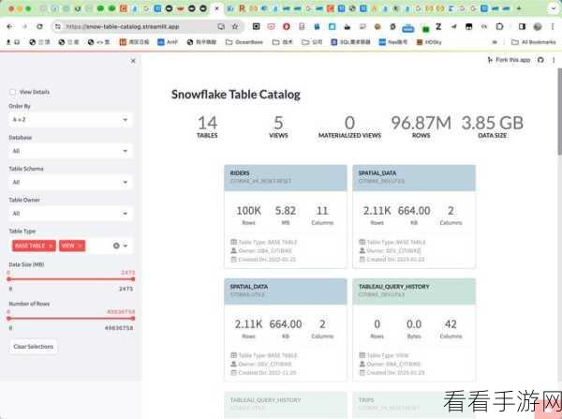Screen dimensions: 562x419
Task: Open the tab search chevron
Action: click(553, 8)
